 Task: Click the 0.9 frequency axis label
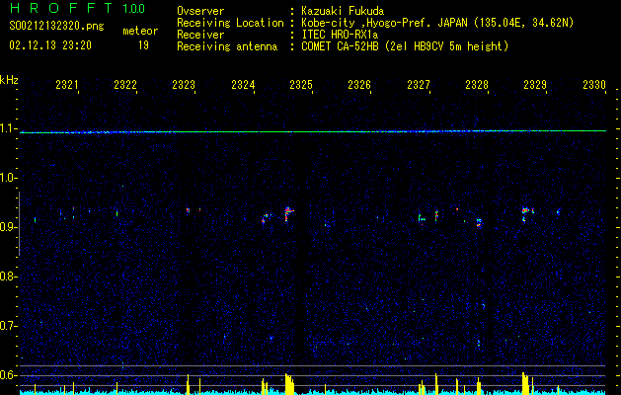point(9,228)
